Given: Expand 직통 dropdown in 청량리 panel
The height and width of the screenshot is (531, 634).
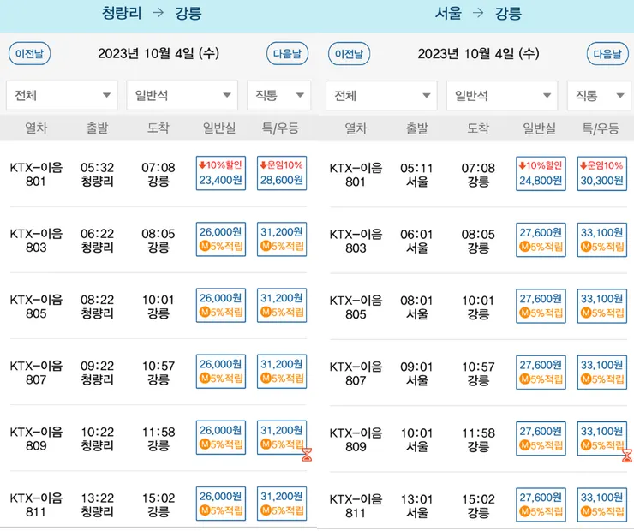Looking at the screenshot, I should pos(278,95).
